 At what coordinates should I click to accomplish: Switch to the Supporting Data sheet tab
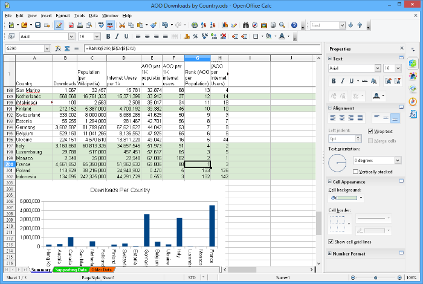point(70,269)
